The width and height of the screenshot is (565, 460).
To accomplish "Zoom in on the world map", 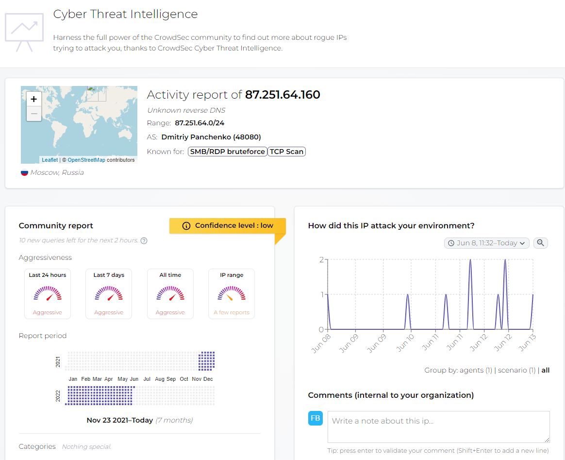I will (33, 99).
